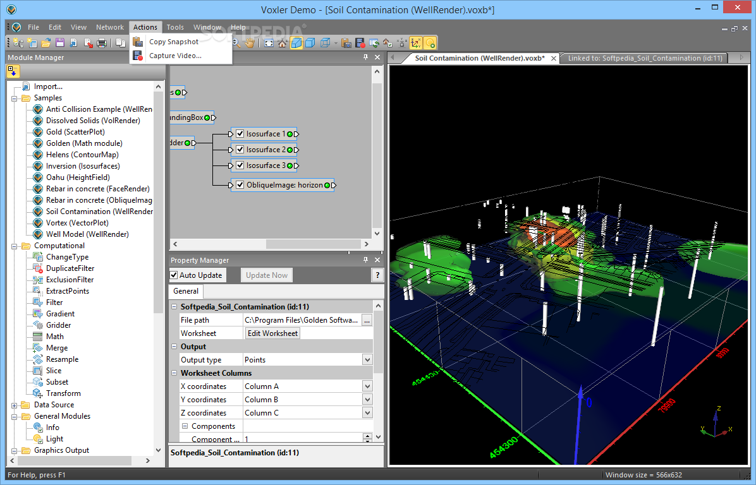Collapse the Worksheet Columns section
This screenshot has height=485, width=756.
pos(174,373)
